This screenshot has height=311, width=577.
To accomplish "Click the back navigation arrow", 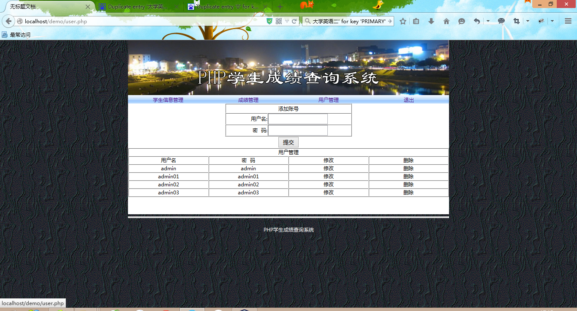I will [8, 21].
